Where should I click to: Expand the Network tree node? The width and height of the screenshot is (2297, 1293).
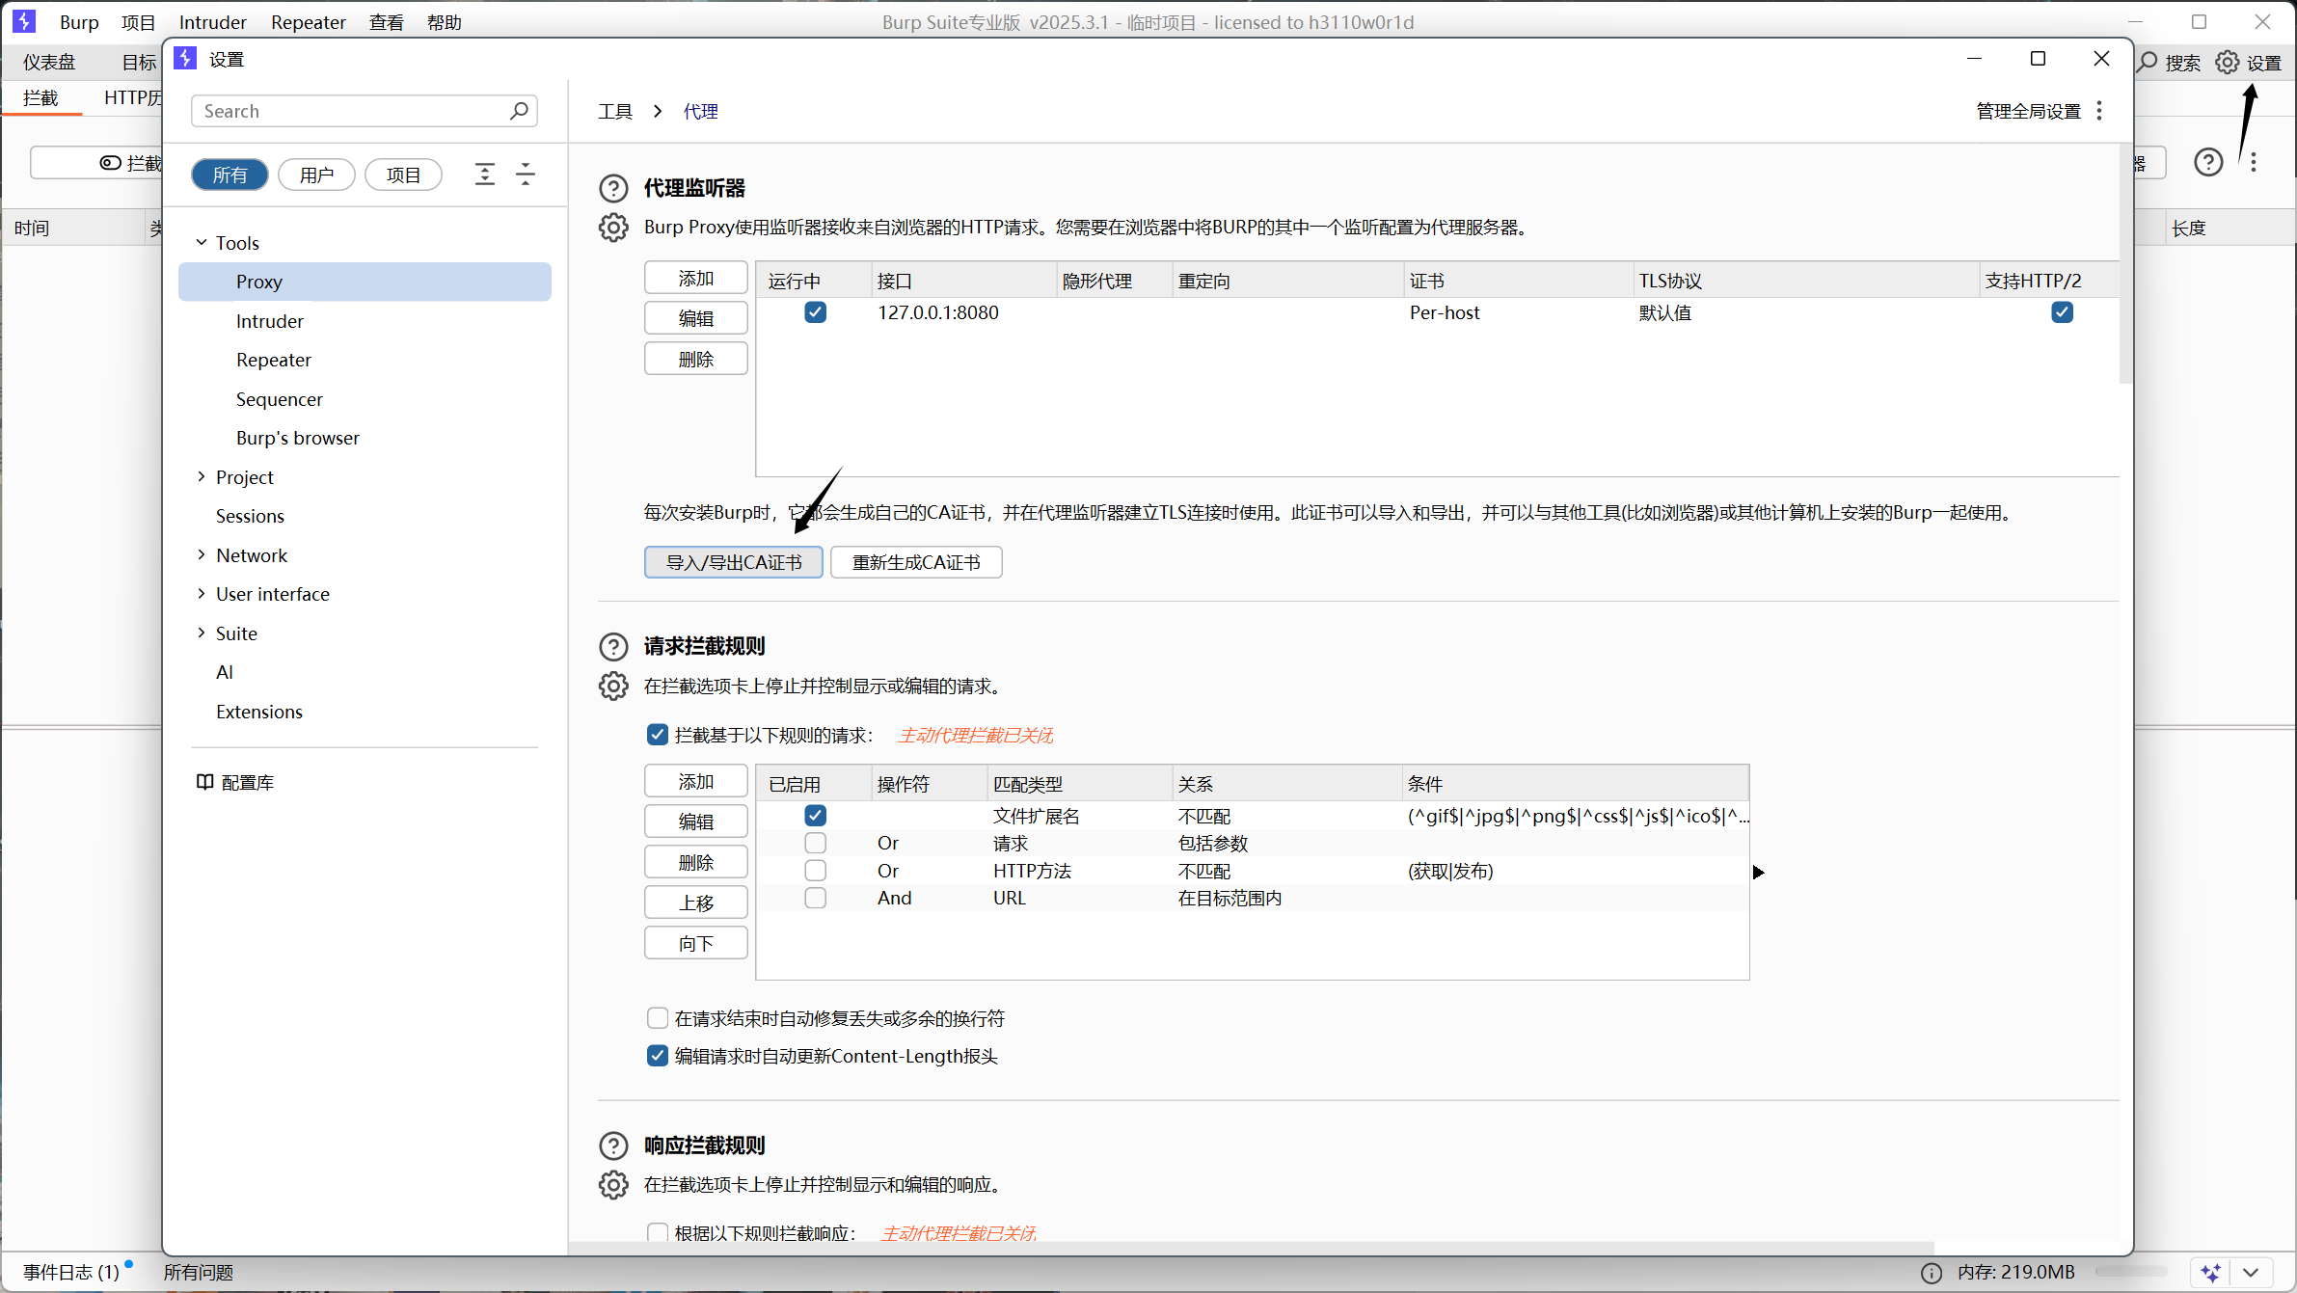coord(202,554)
